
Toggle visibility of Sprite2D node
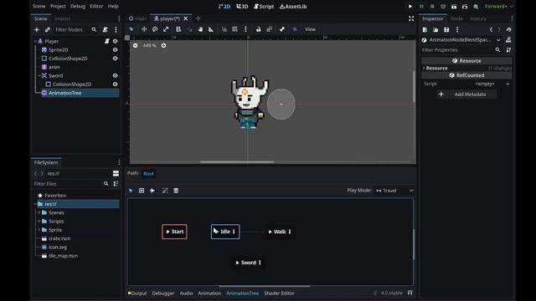[116, 50]
